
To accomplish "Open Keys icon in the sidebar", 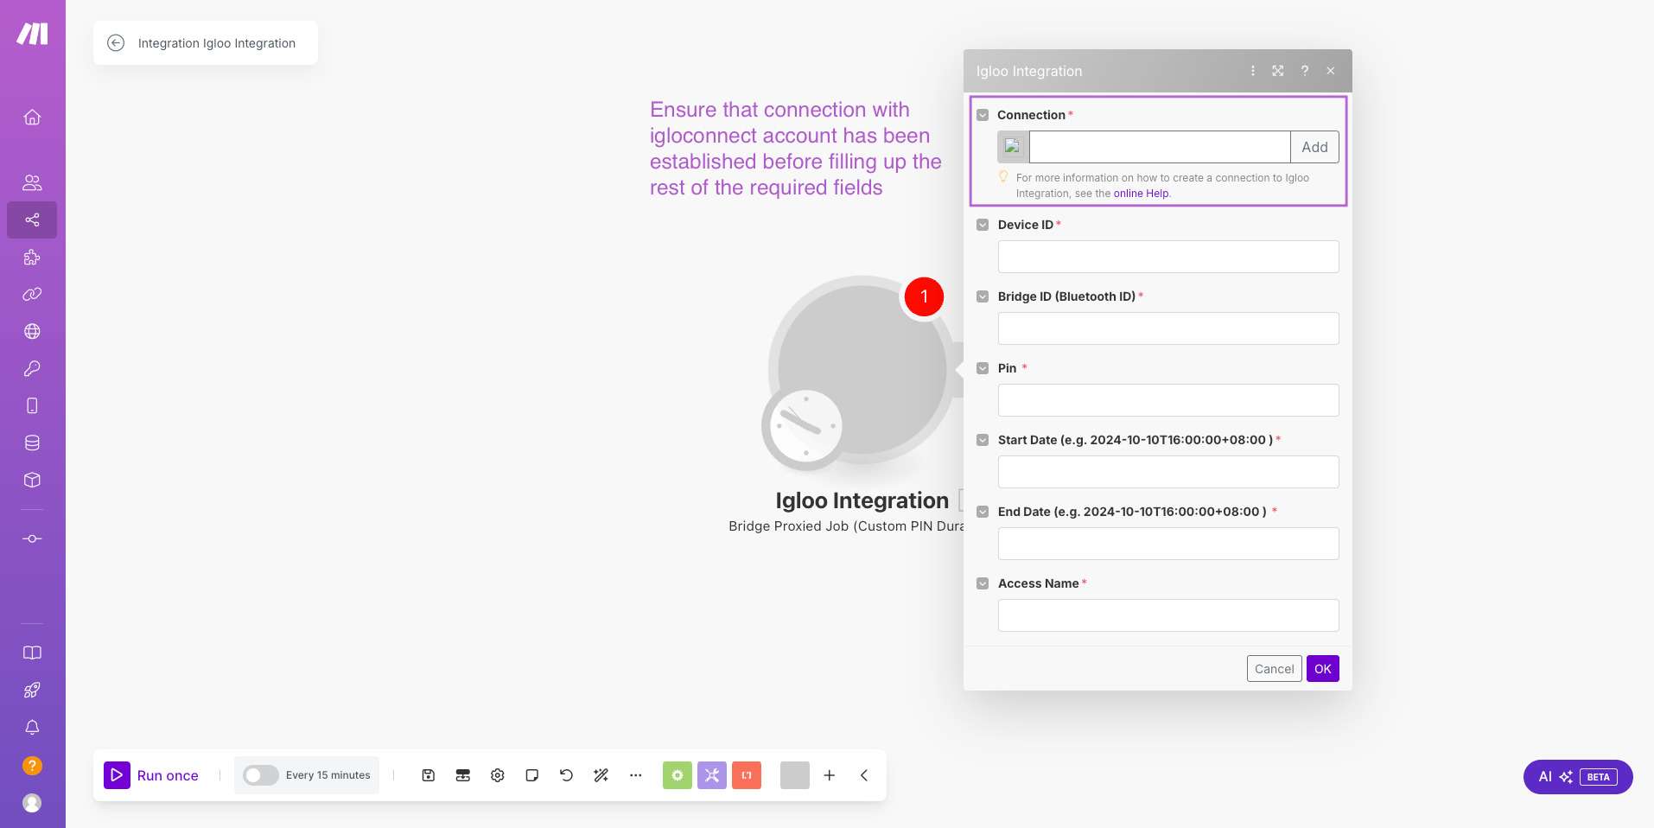I will coord(32,368).
